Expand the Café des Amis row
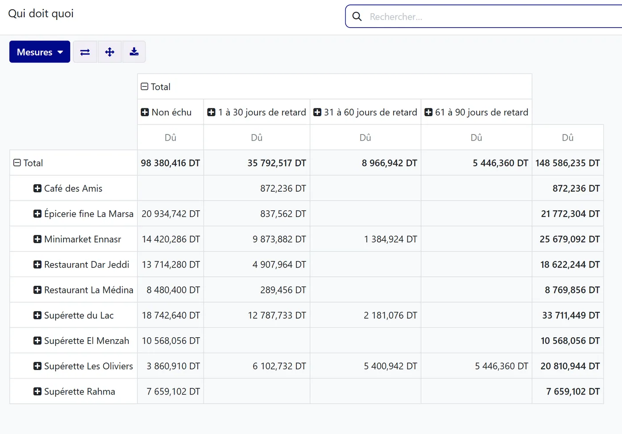This screenshot has width=622, height=434. pos(73,188)
